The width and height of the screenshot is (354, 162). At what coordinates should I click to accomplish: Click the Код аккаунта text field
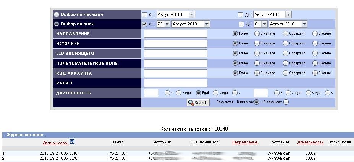[x=175, y=73]
